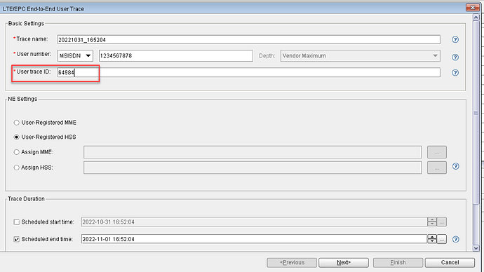
Task: Click User number field containing 1234567878
Action: coord(176,56)
